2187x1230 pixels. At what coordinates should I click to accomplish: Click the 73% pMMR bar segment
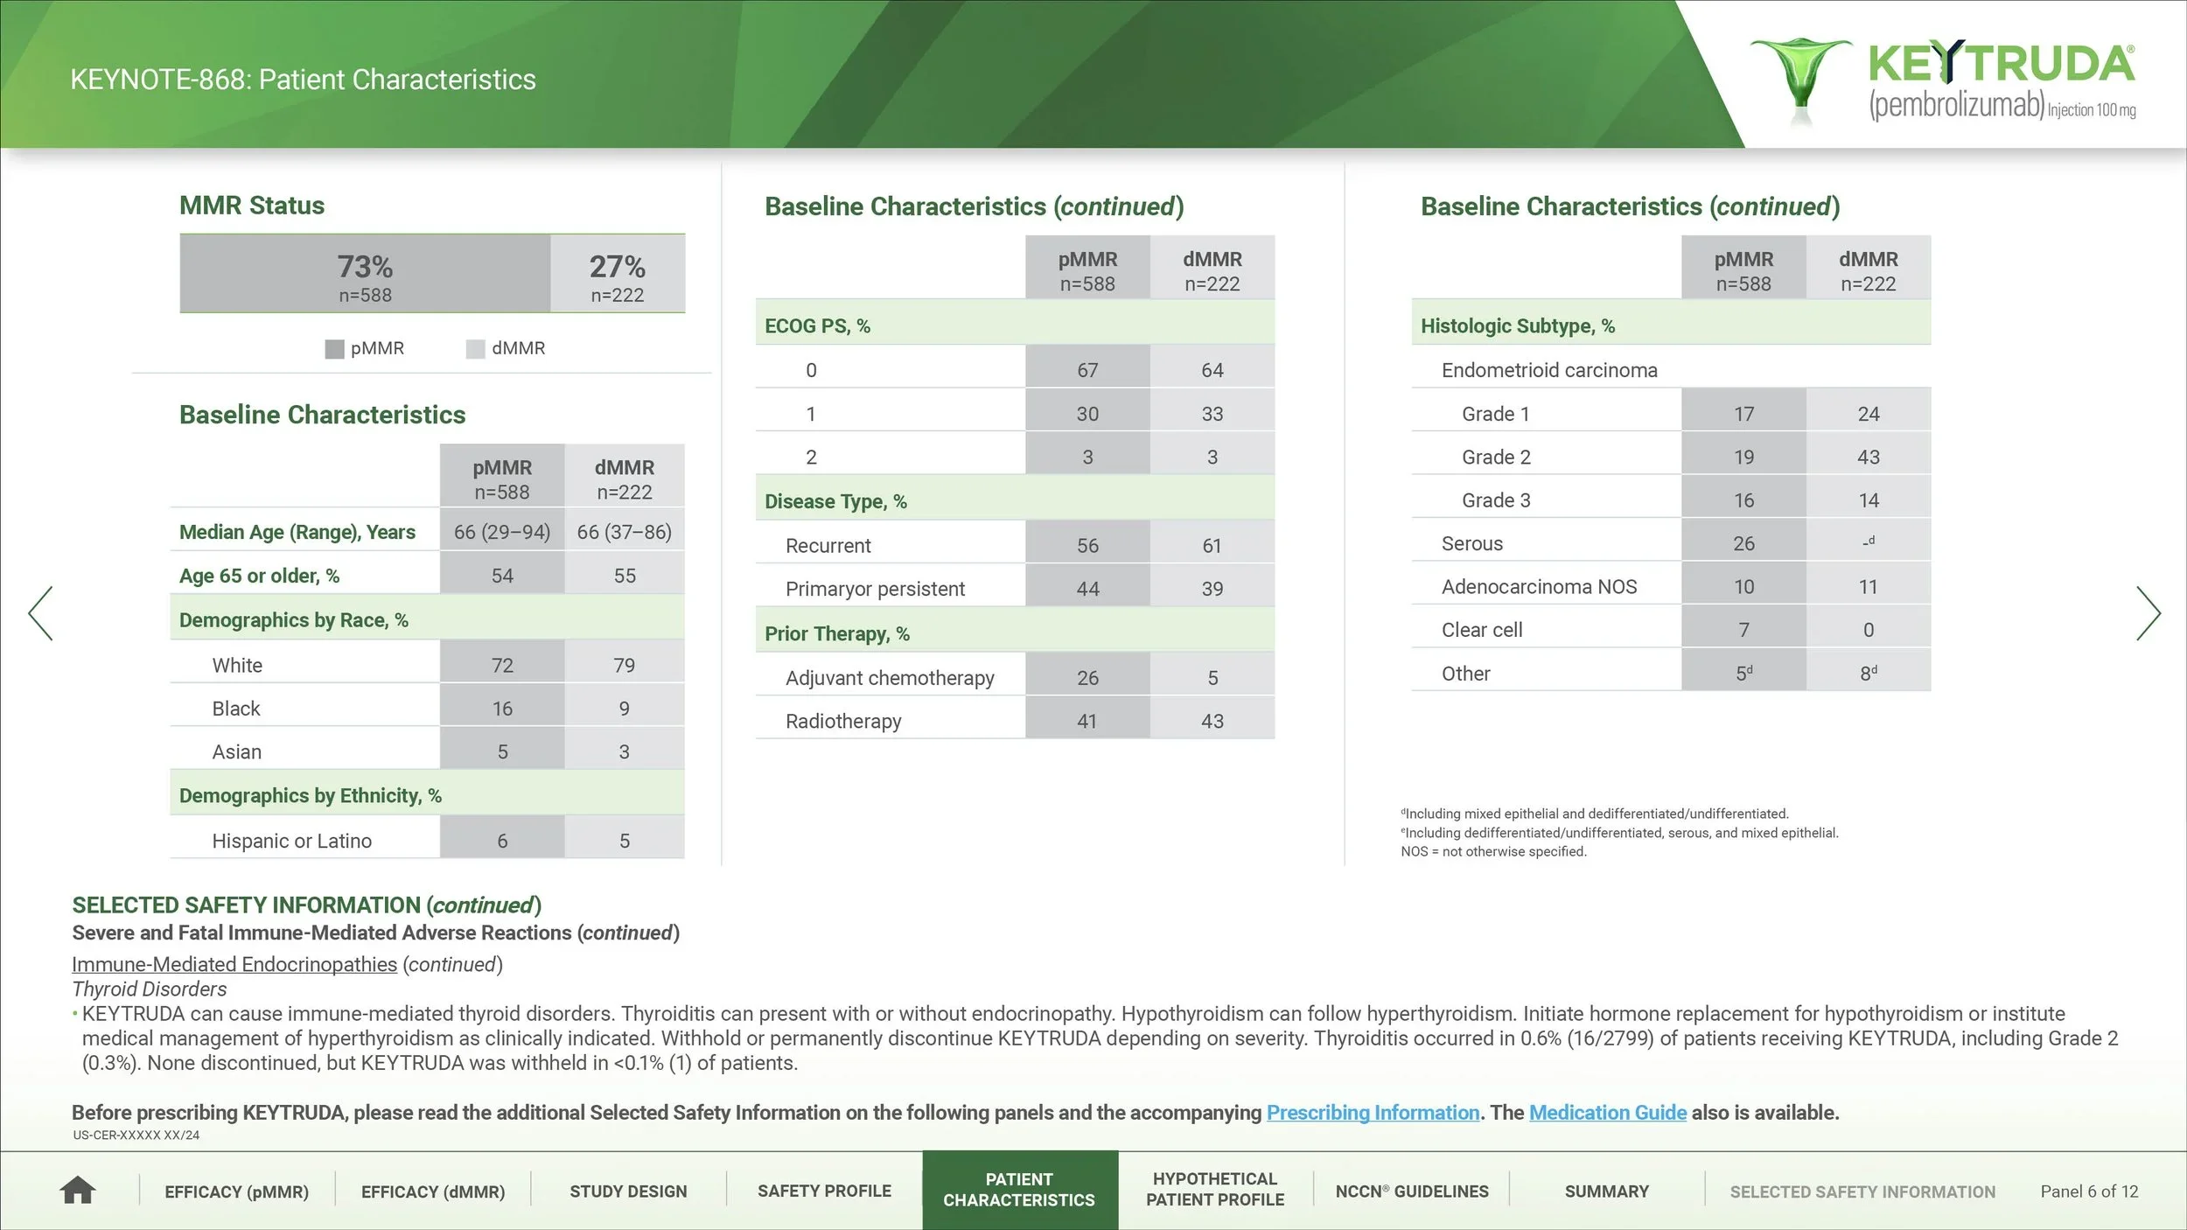(365, 275)
